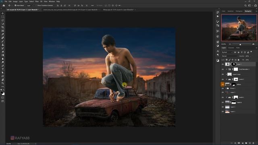Select the Horizontal Type tool
The height and width of the screenshot is (145, 258).
3,69
